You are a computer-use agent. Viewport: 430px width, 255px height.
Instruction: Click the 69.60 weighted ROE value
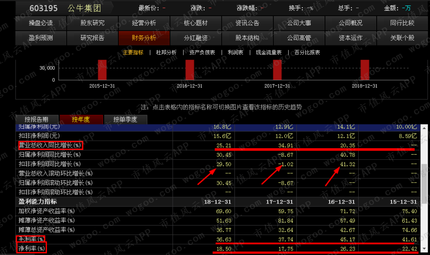click(224, 211)
